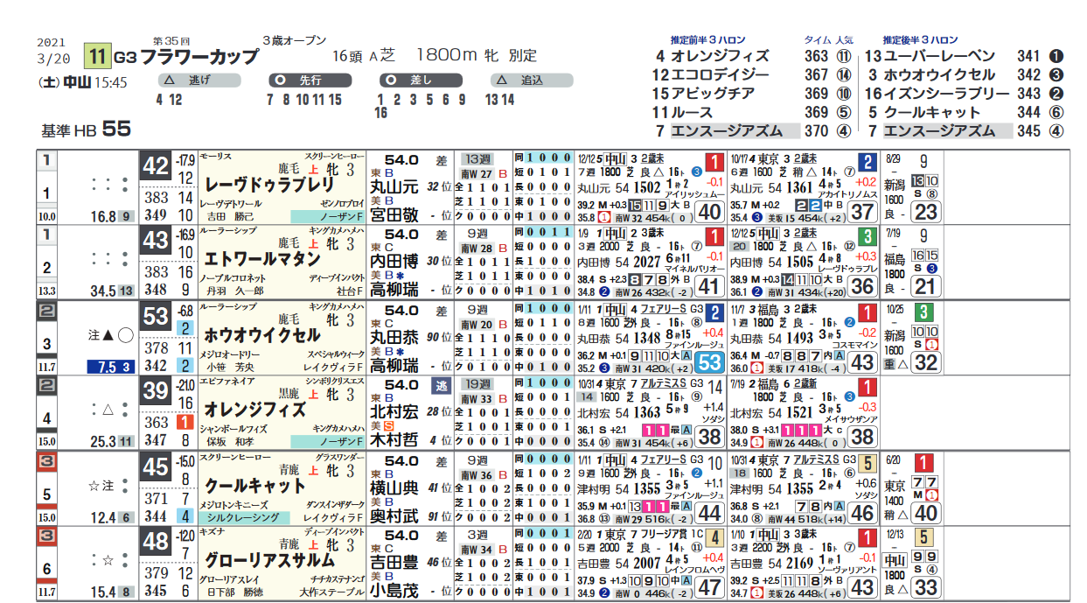Click the green finish badge 3 in 12/12 中山 race
This screenshot has width=1087, height=603.
pos(867,237)
